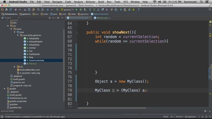Open the Navigate menu
Viewport: 212px width, 119px height.
(x=57, y=2)
